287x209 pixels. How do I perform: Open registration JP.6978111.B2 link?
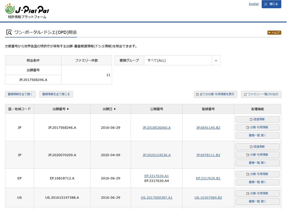[x=208, y=155]
